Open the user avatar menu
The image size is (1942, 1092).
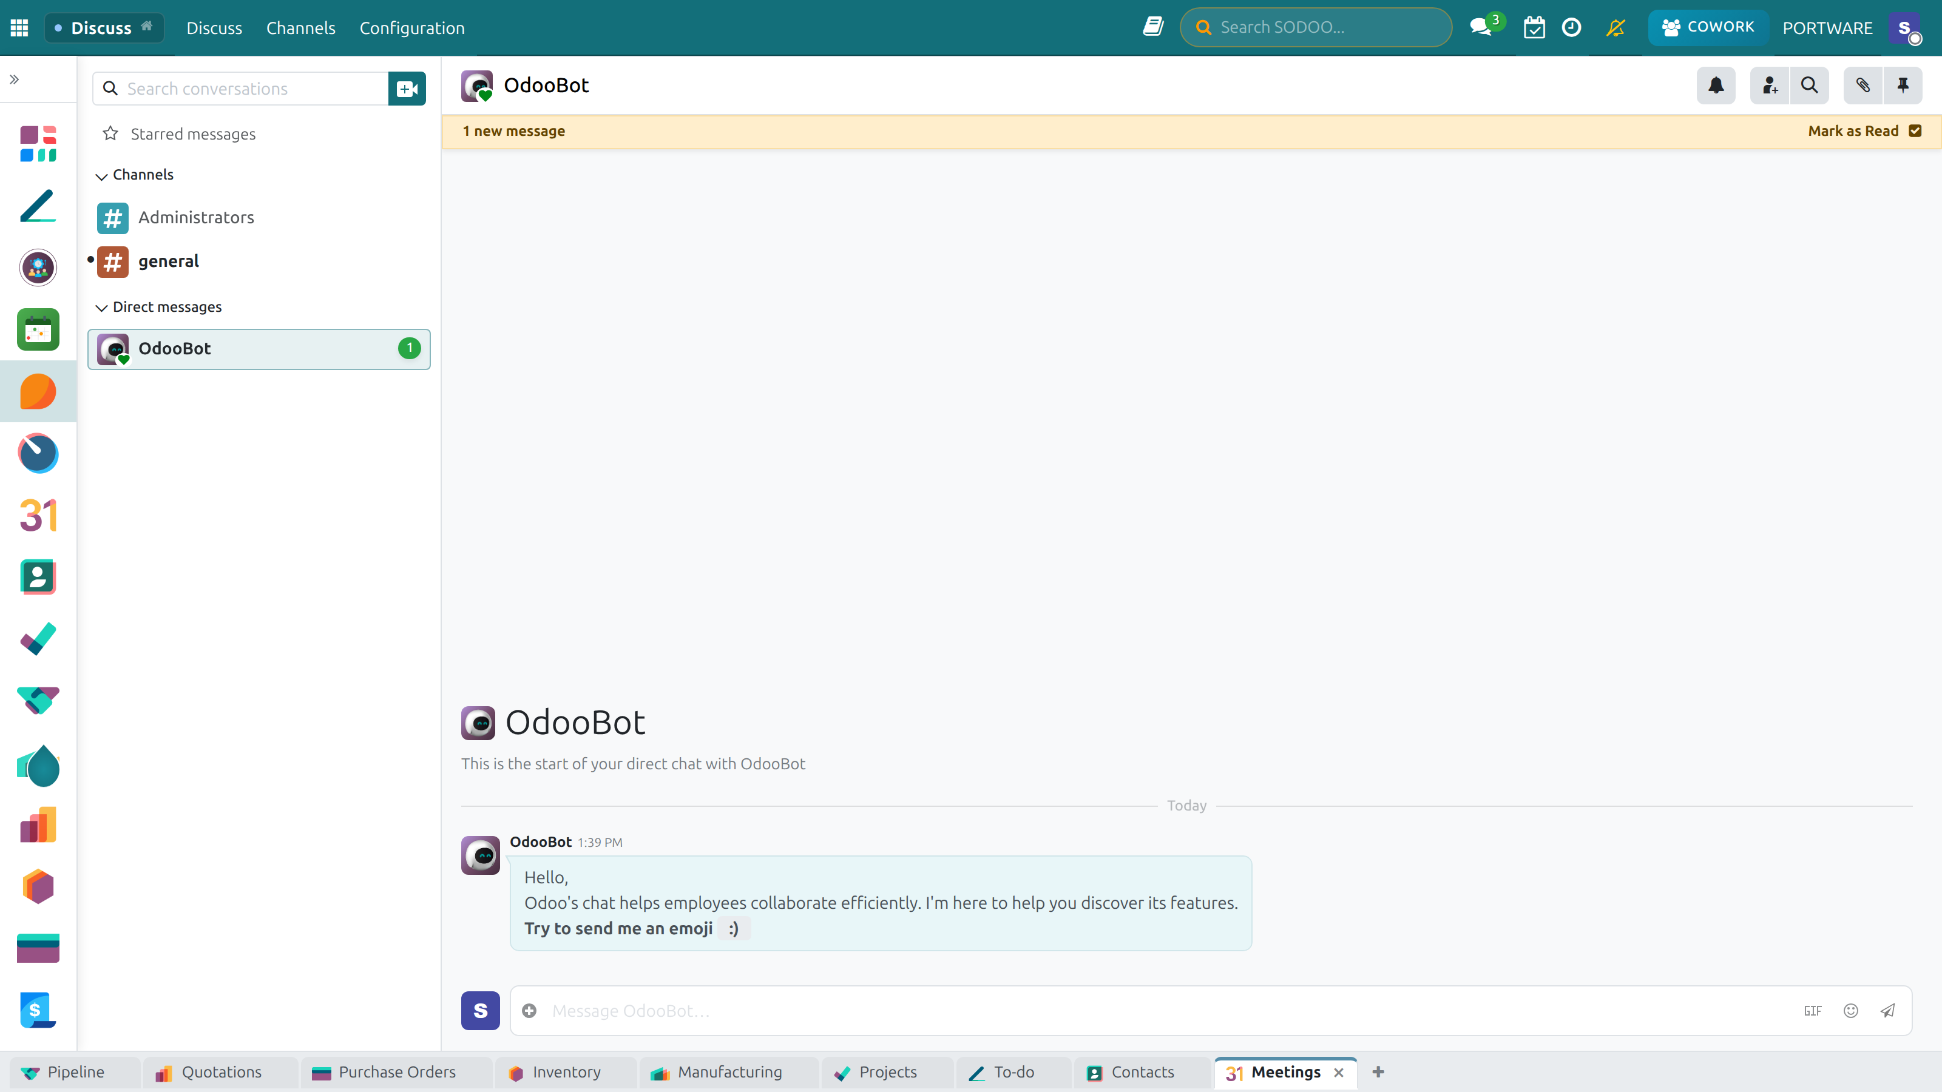(x=1905, y=28)
